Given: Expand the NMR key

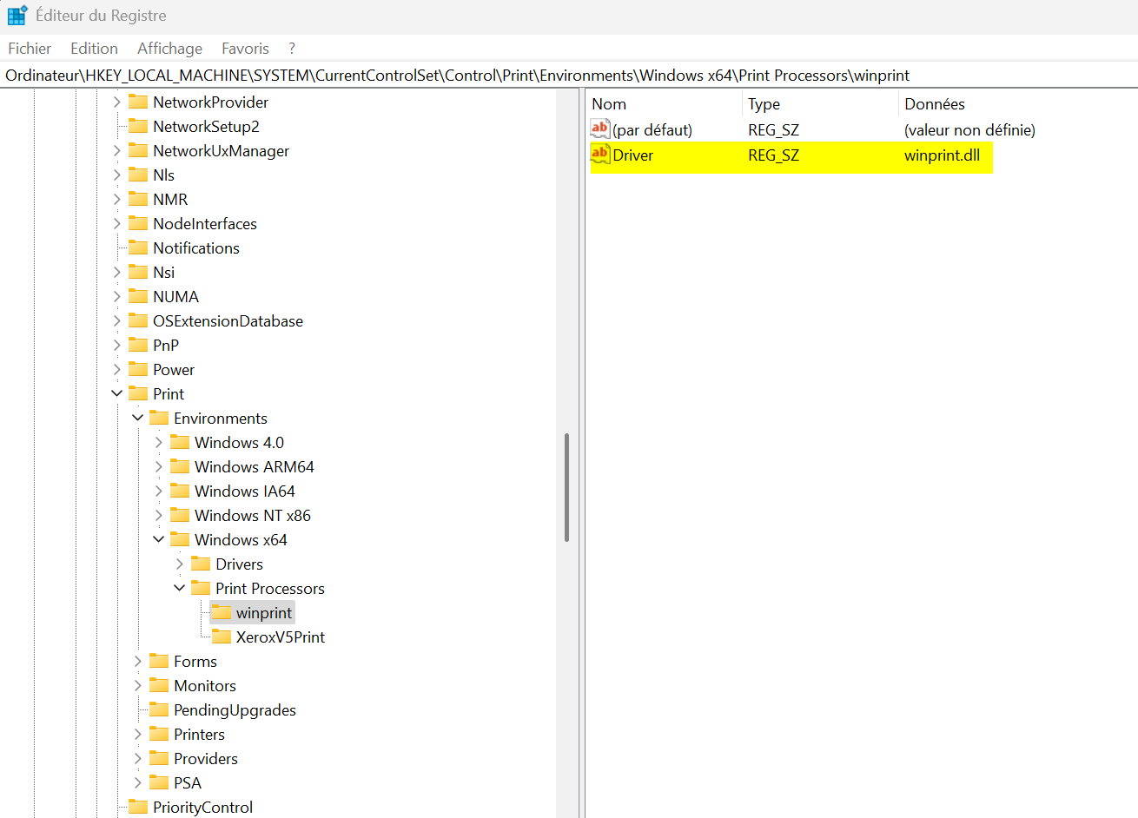Looking at the screenshot, I should tap(116, 200).
